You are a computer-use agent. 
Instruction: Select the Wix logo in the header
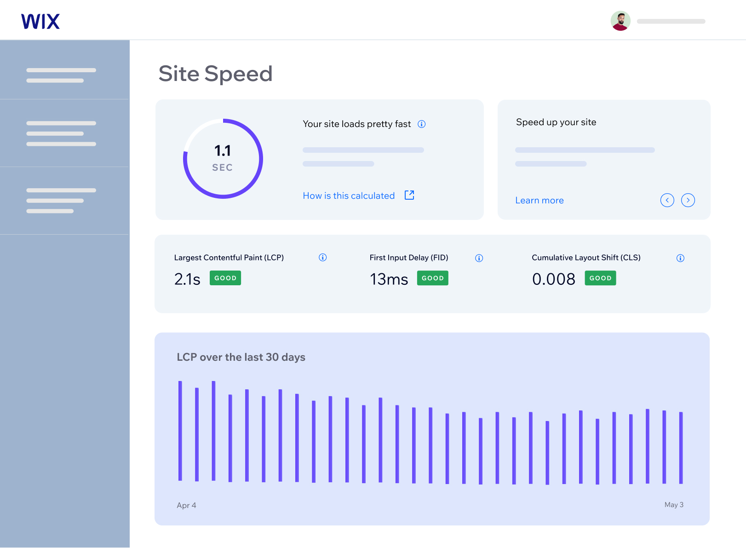pyautogui.click(x=40, y=21)
